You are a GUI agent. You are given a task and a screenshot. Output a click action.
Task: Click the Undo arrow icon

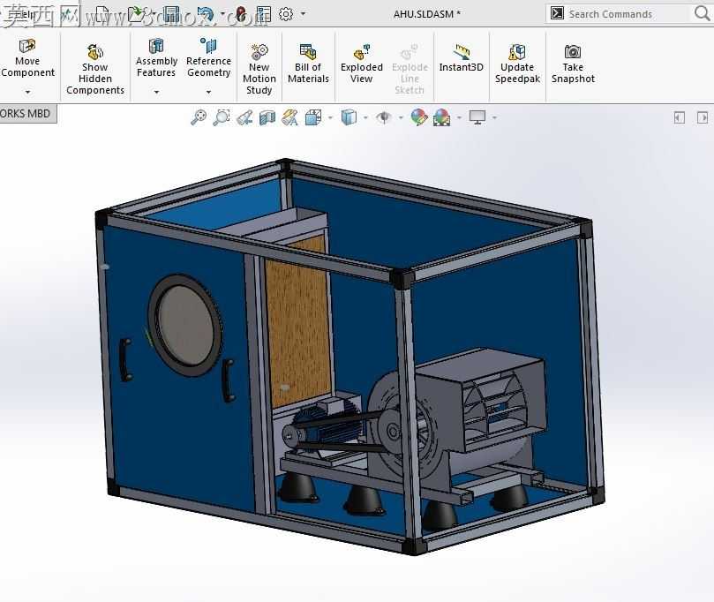tap(206, 14)
